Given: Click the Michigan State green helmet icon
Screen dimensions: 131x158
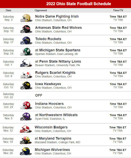Looking at the screenshot, I should point(26,52).
